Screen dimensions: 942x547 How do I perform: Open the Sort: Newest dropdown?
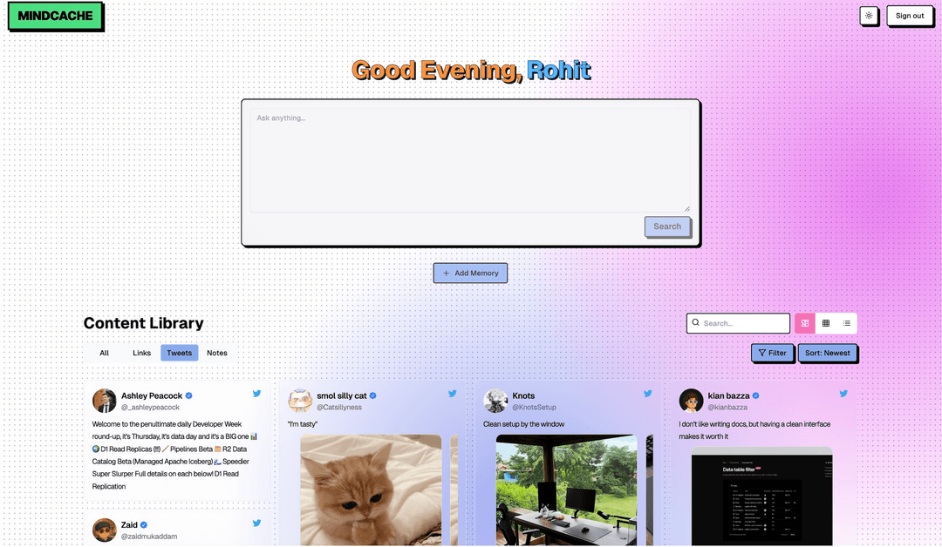(827, 353)
